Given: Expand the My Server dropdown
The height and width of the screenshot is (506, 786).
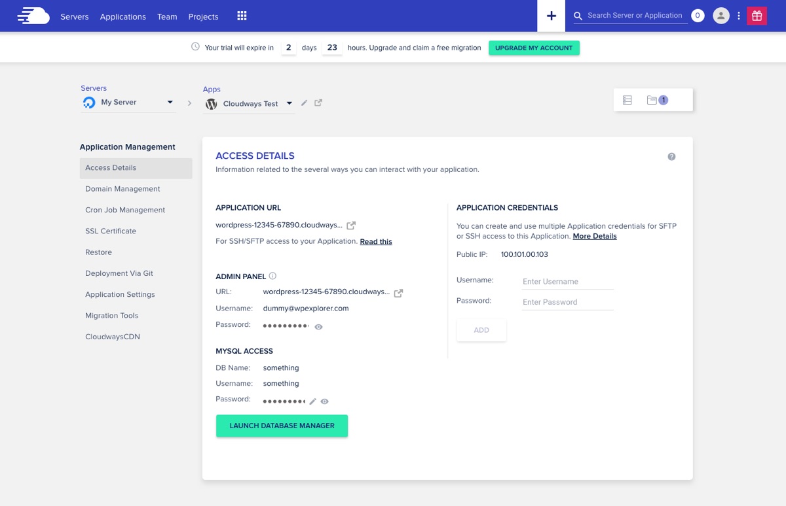Looking at the screenshot, I should [170, 103].
